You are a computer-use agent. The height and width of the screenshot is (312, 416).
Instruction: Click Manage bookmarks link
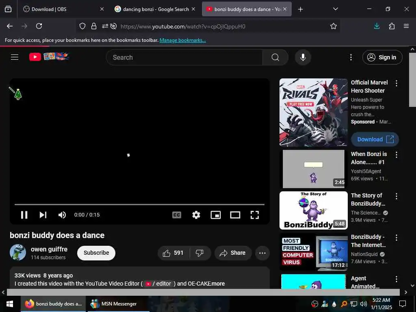[182, 40]
